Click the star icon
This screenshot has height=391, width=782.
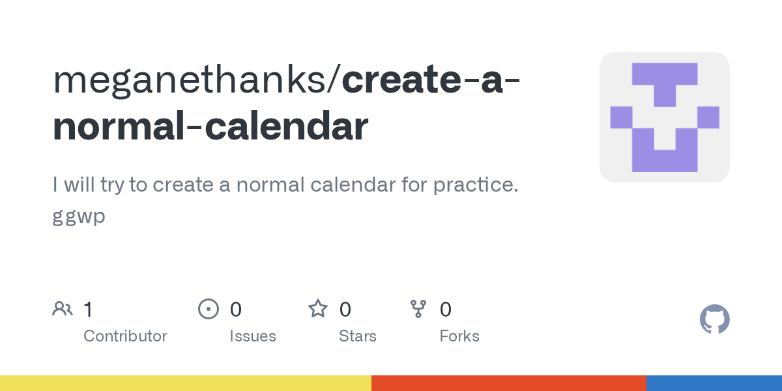tap(318, 308)
